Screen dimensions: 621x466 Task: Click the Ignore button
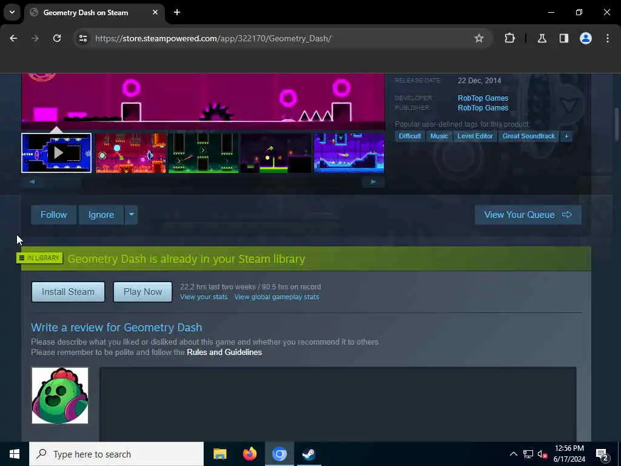pos(101,215)
